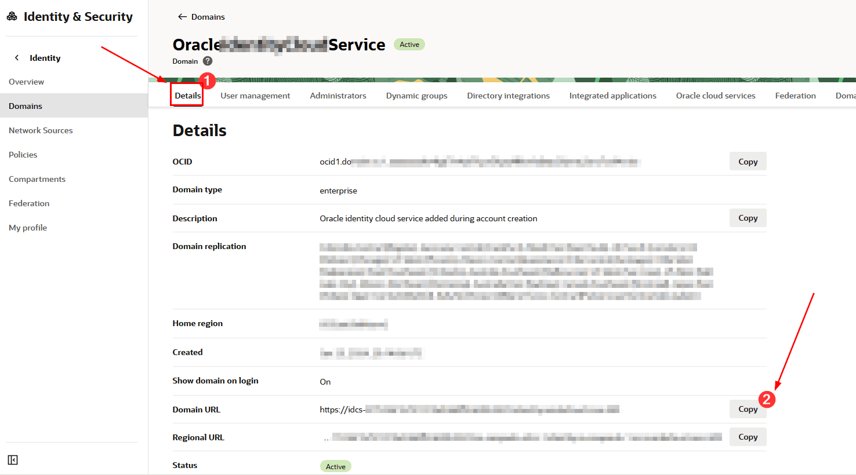Open Federation in the left sidebar
The width and height of the screenshot is (856, 475).
(29, 203)
